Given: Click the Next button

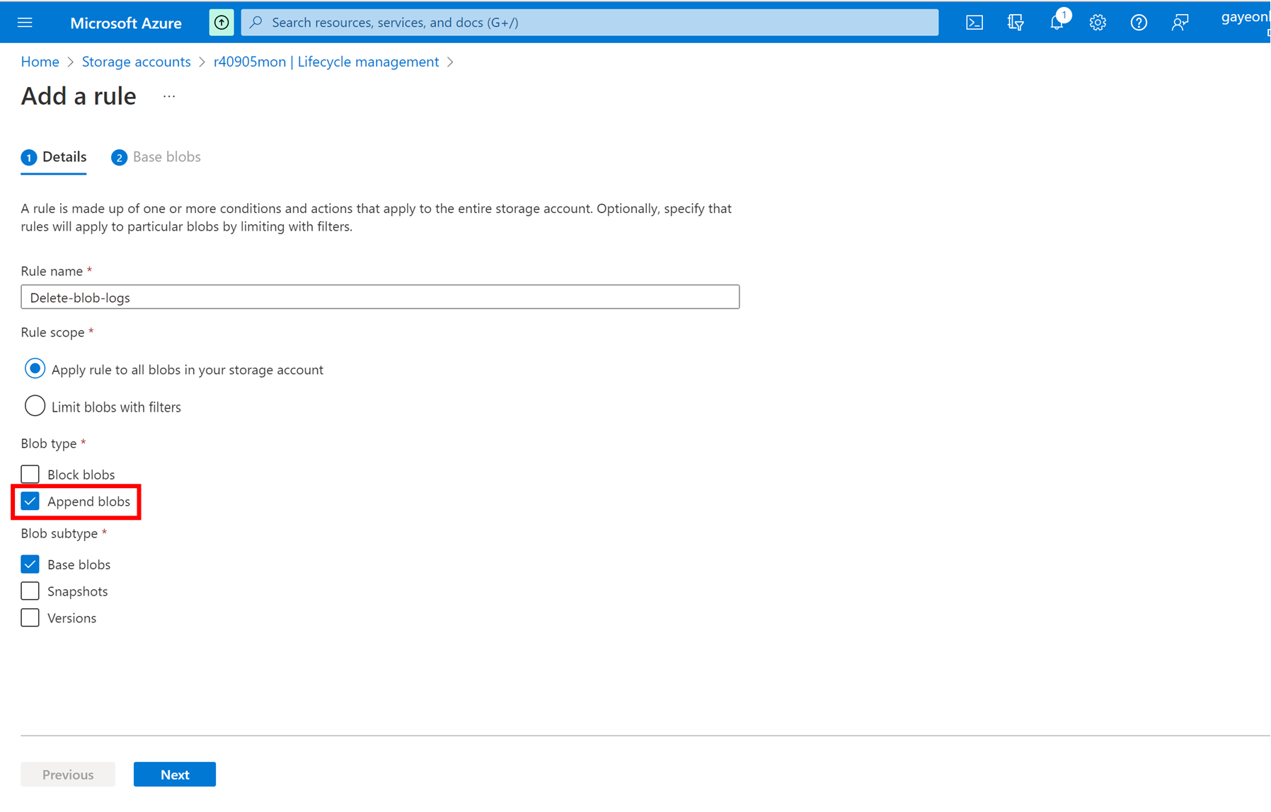Looking at the screenshot, I should click(x=174, y=775).
